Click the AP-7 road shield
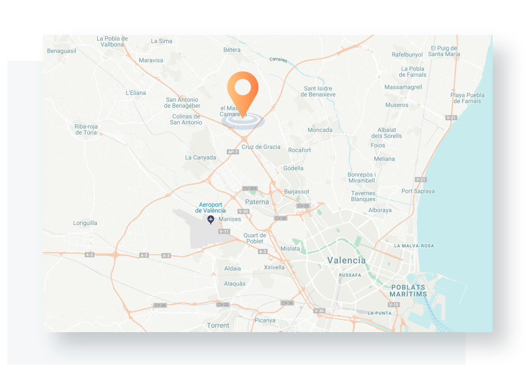 point(233,152)
